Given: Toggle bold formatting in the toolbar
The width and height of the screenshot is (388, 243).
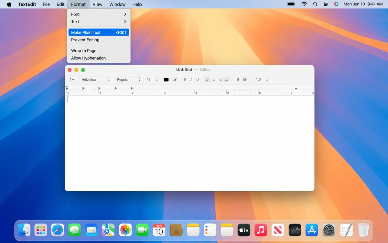Looking at the screenshot, I should click(185, 80).
